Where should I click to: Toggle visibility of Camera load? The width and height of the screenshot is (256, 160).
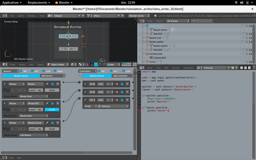[242, 54]
